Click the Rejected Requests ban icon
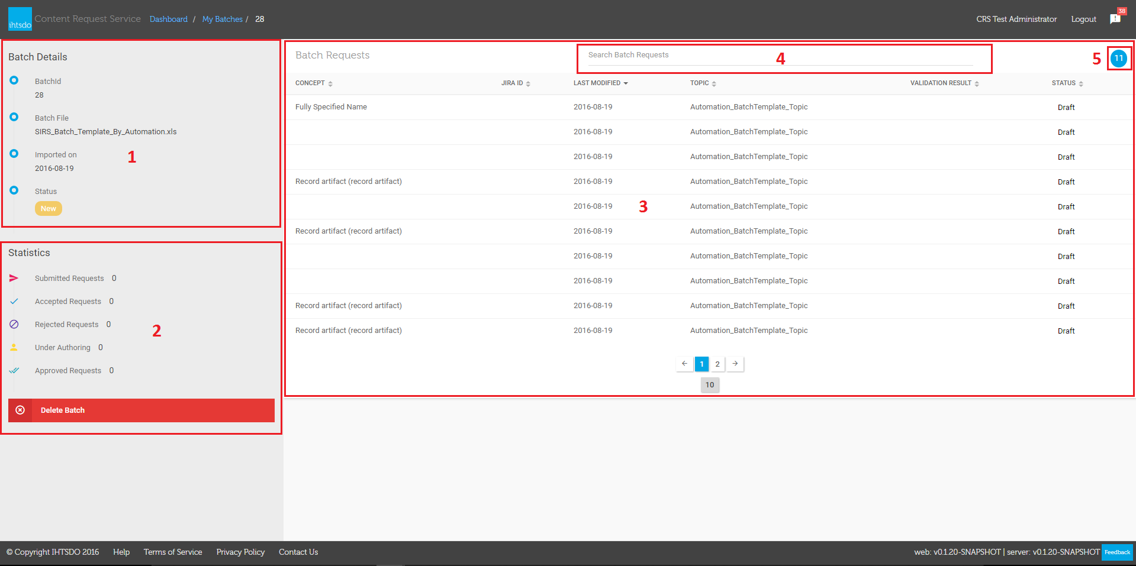 pyautogui.click(x=14, y=325)
